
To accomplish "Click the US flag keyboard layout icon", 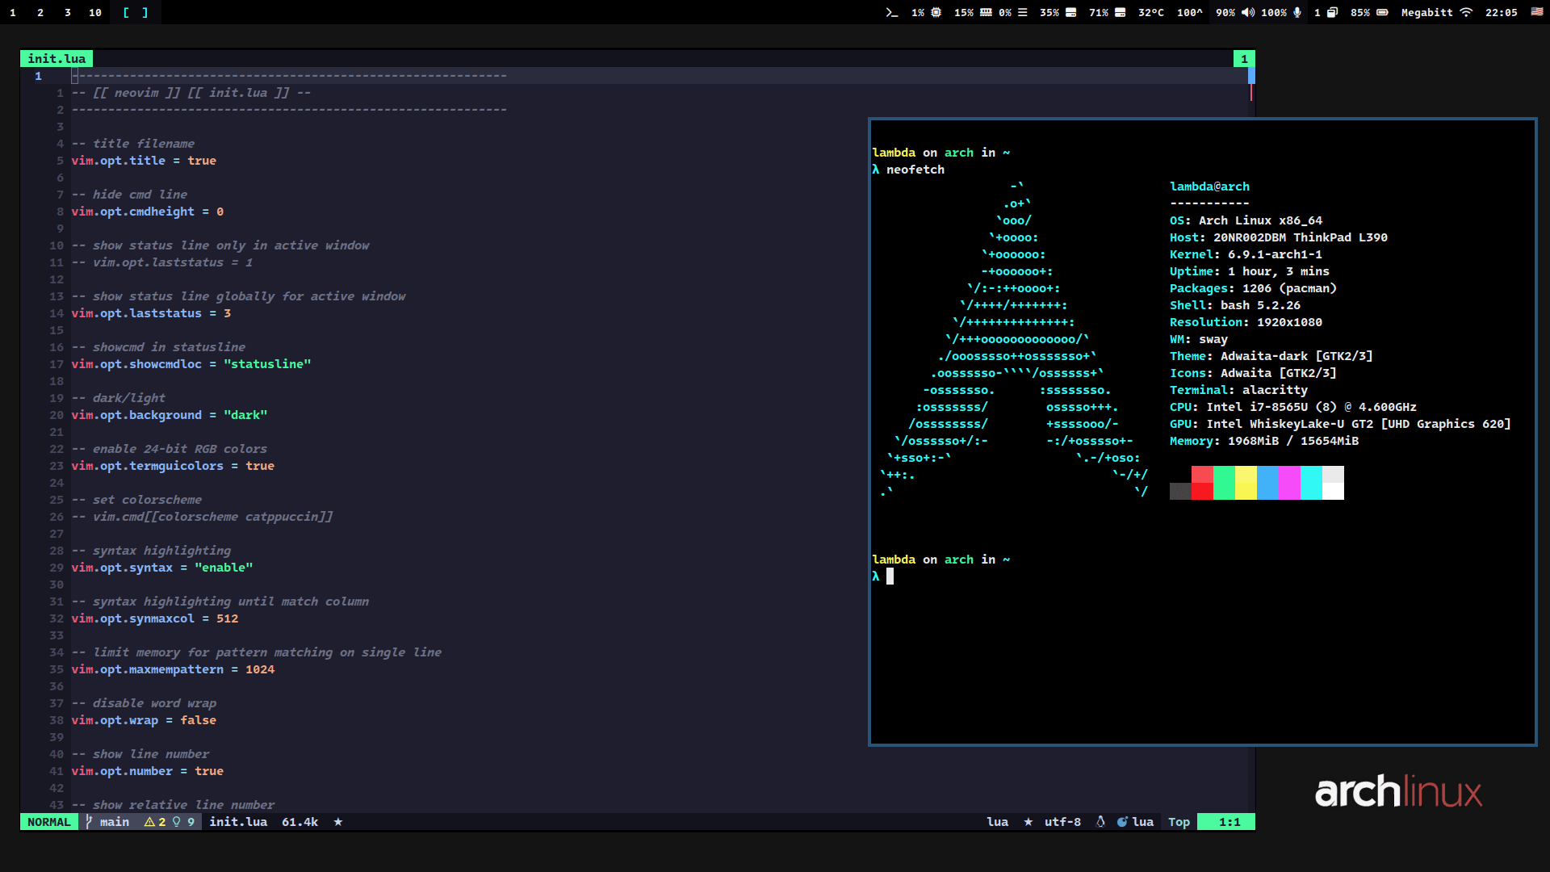I will point(1537,12).
